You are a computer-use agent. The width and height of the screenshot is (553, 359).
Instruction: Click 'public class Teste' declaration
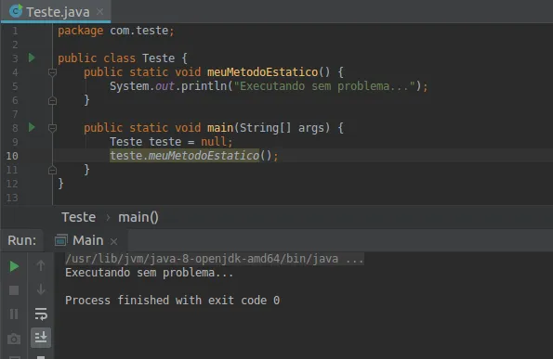tap(116, 58)
